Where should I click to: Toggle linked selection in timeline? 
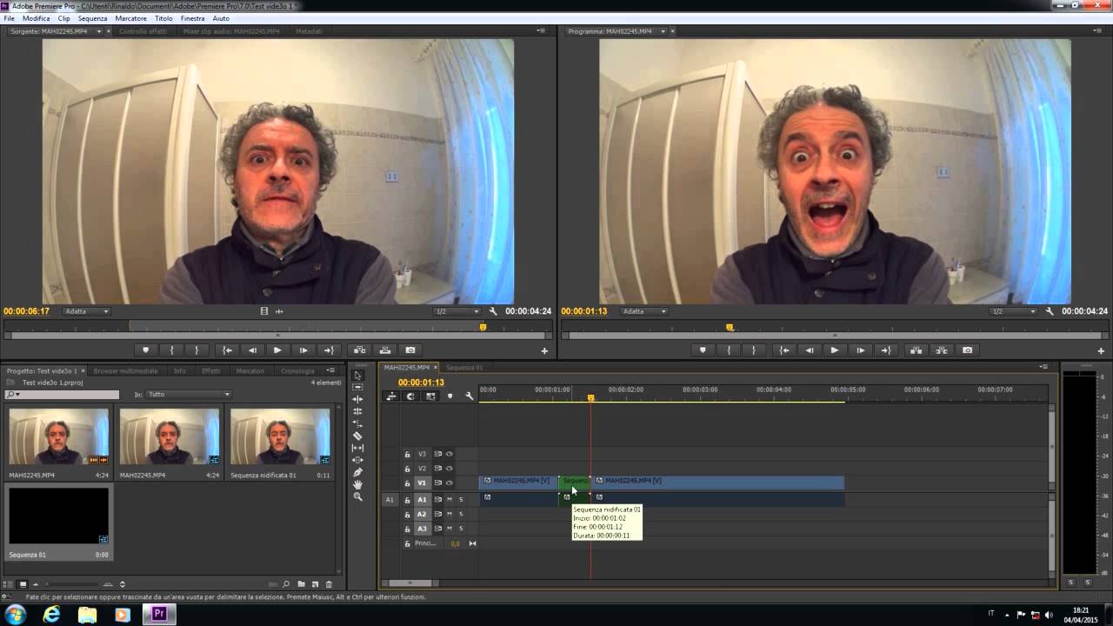430,396
